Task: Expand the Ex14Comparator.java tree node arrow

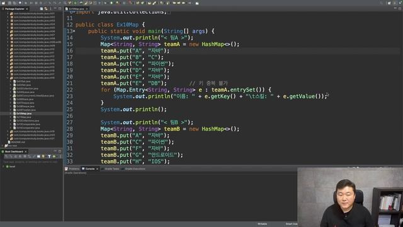Action: [11, 128]
